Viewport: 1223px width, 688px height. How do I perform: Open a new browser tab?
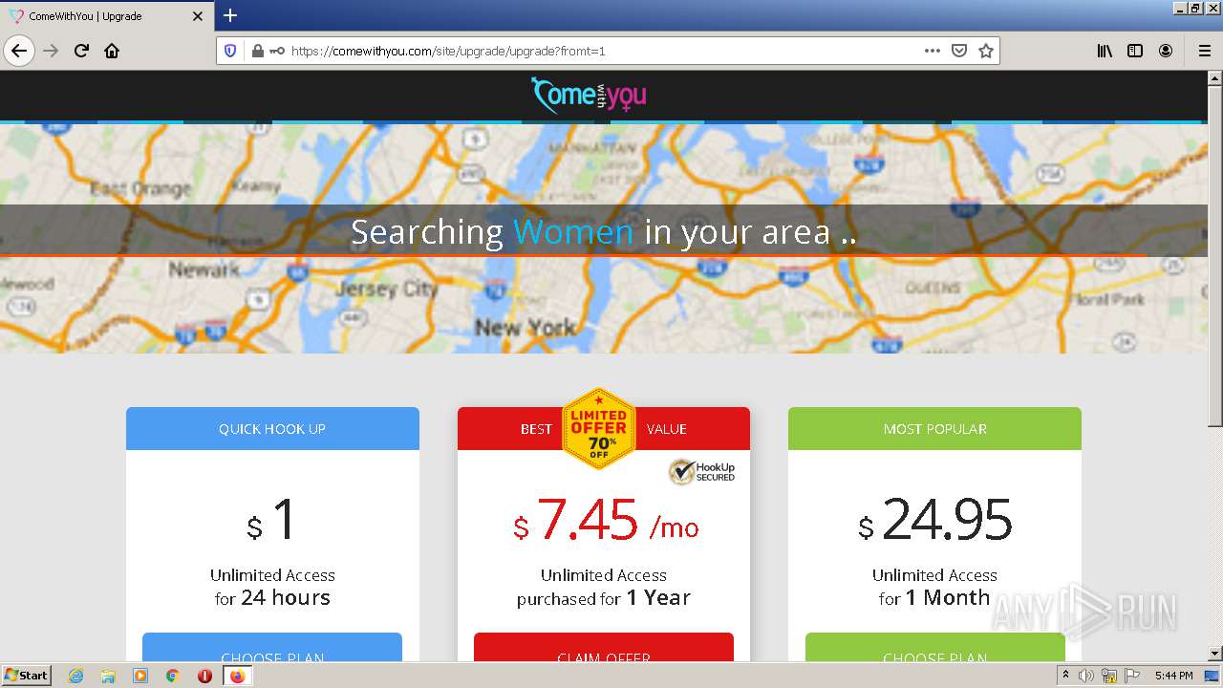click(230, 15)
